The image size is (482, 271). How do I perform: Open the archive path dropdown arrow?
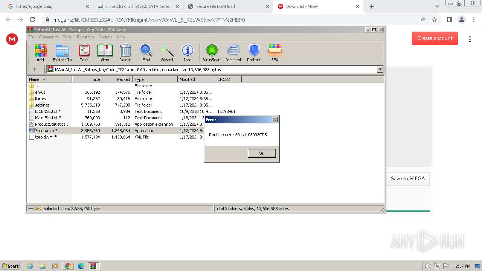380,69
